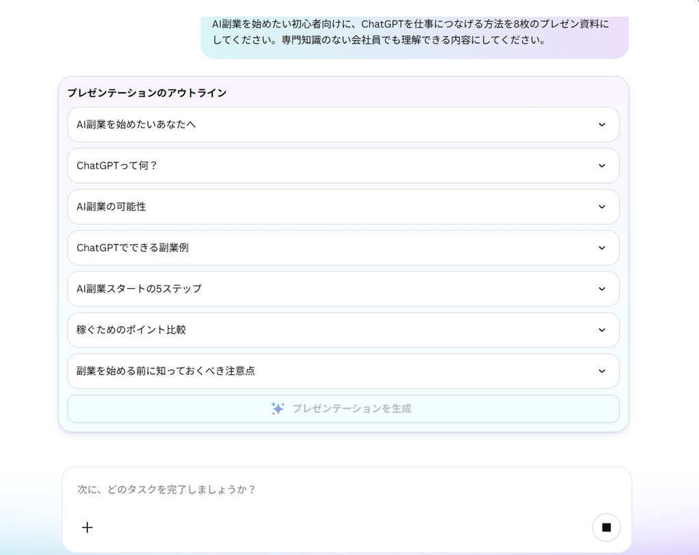Expand the chevron for AI副業の可能性
This screenshot has height=555, width=699.
(x=602, y=206)
